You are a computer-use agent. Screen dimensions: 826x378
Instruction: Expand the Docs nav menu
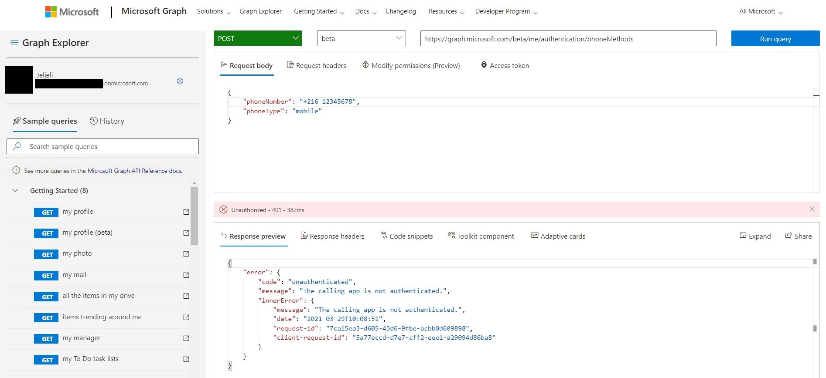(x=365, y=11)
